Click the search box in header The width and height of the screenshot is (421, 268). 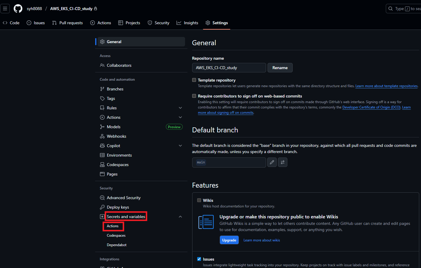click(403, 9)
